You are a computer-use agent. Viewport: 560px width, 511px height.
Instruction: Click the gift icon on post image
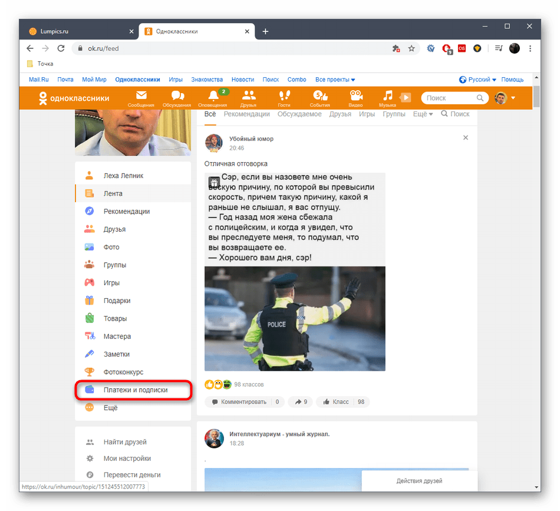(x=214, y=183)
